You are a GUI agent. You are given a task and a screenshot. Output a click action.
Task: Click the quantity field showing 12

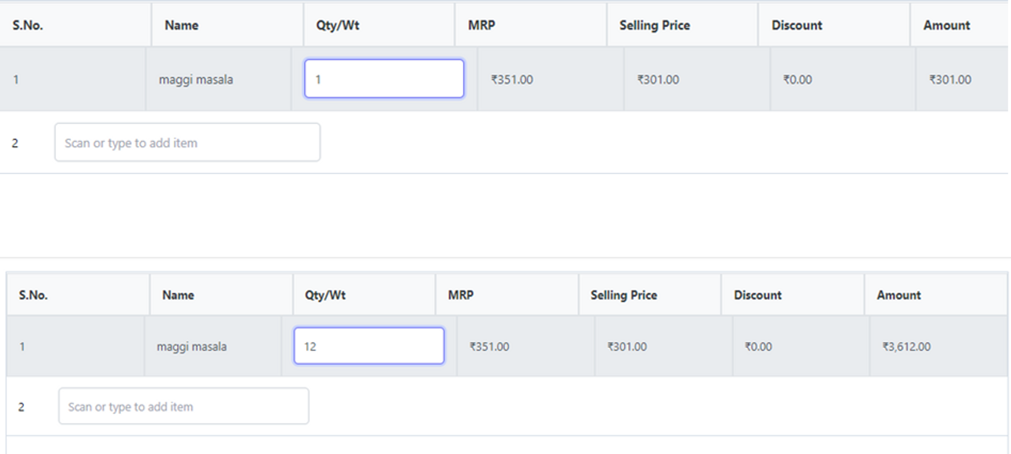[x=369, y=346]
